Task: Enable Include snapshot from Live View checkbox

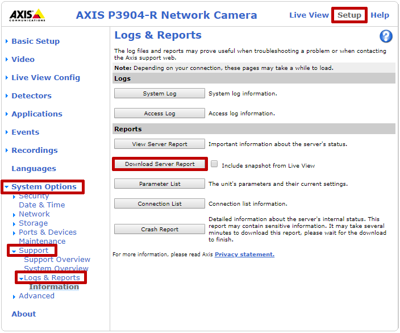Action: [x=214, y=164]
